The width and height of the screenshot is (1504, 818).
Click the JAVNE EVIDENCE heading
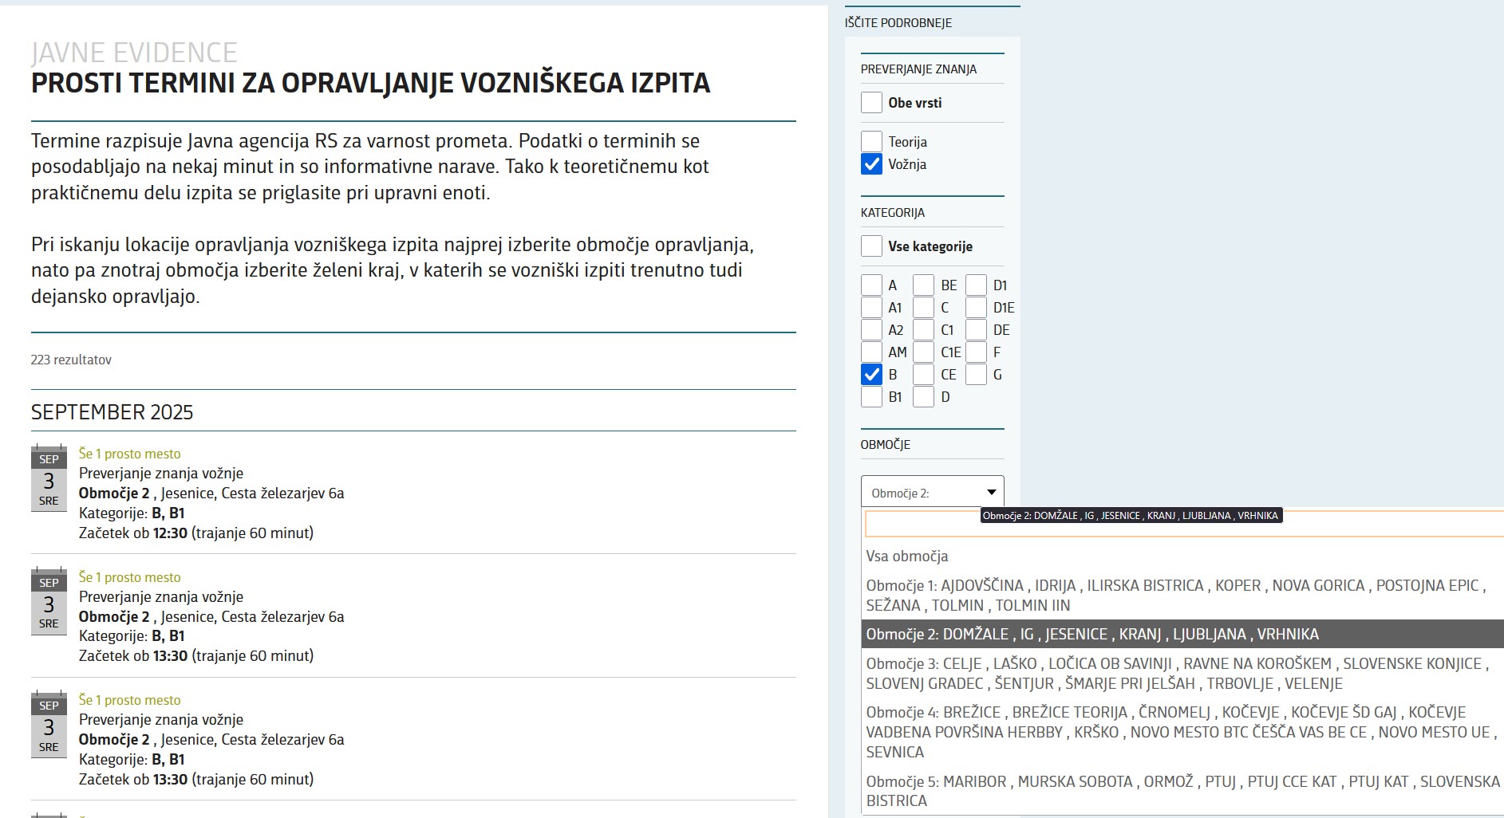click(x=134, y=53)
